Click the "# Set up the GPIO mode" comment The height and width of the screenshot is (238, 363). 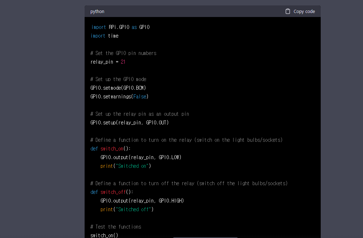118,79
